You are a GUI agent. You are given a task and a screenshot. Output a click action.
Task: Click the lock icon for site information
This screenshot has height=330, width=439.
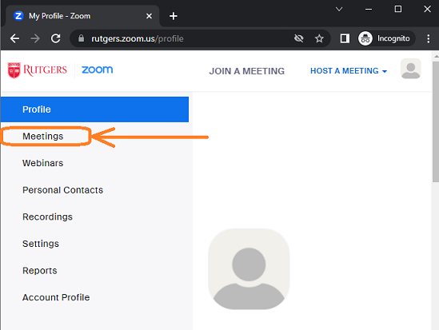click(82, 38)
